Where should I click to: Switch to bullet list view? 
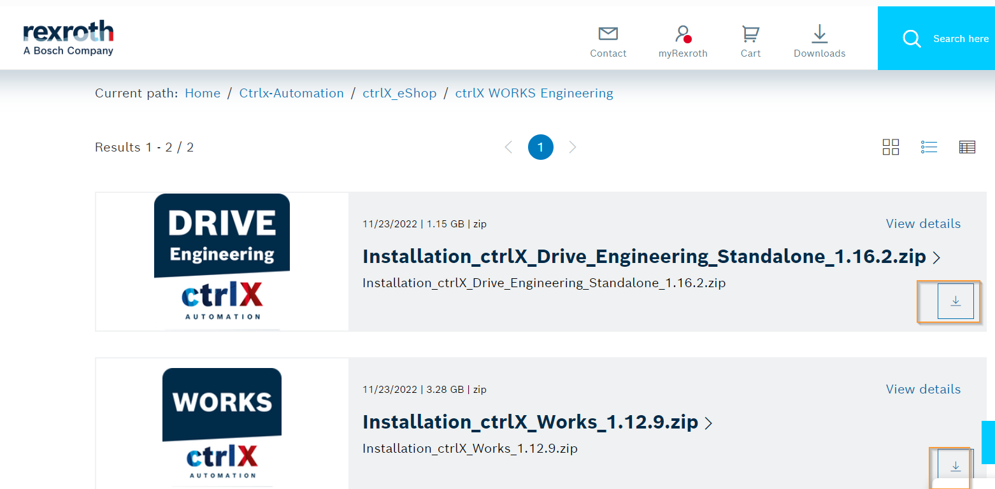point(929,147)
